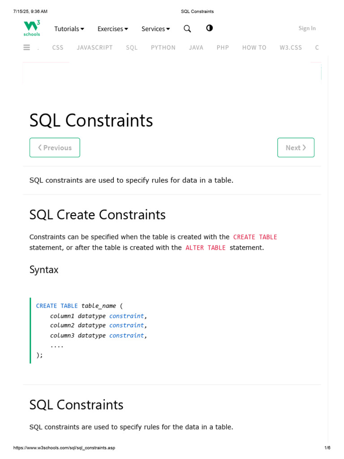Open the hamburger menu icon

click(x=27, y=48)
